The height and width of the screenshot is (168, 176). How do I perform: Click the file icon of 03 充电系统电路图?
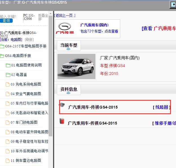click(x=8, y=84)
